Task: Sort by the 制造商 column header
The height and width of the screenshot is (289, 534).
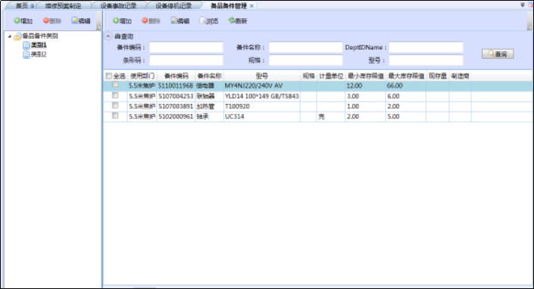Action: tap(460, 76)
